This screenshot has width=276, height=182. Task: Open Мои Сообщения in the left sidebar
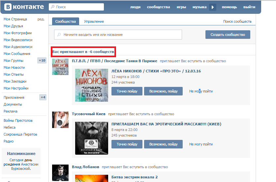17,54
